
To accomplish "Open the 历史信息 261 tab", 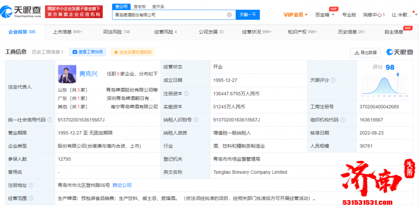I will point(352,32).
